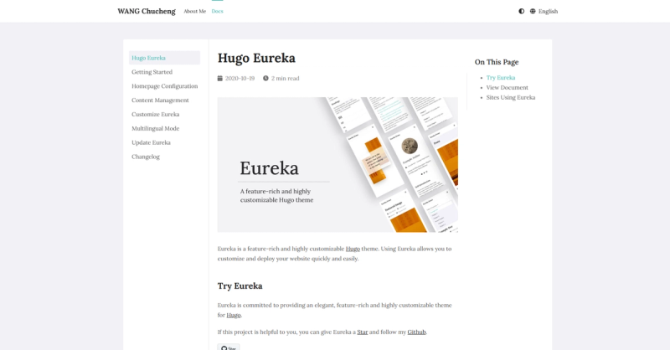Image resolution: width=670 pixels, height=350 pixels.
Task: Jump to Sites Using Eureka section
Action: point(511,97)
